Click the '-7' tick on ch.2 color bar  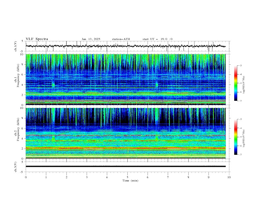tap(240, 155)
